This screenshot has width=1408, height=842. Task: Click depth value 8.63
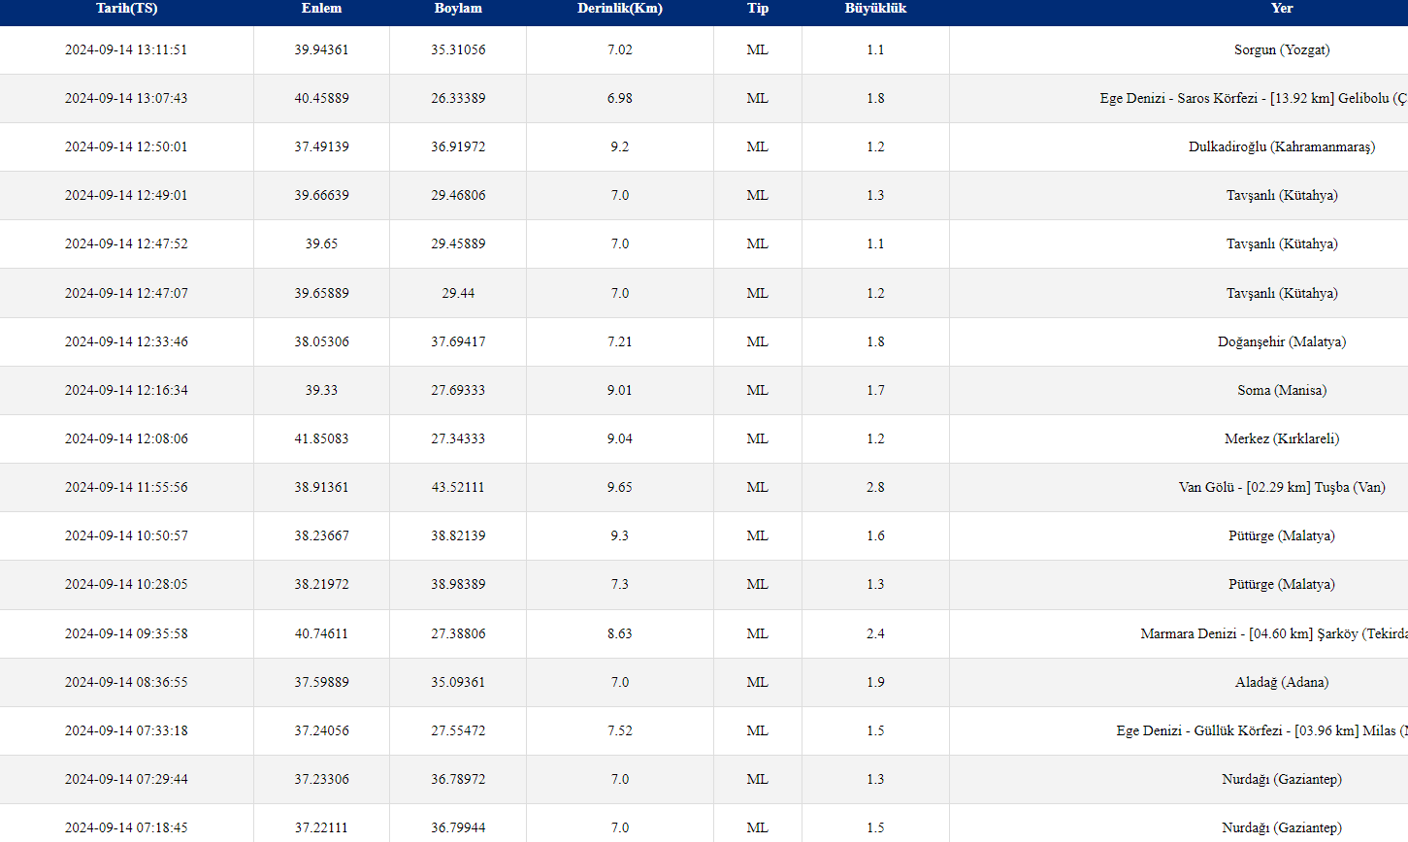[620, 633]
